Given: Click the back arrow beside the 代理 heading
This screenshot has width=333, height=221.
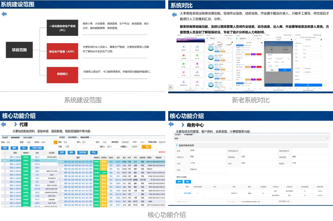Looking at the screenshot, I should point(4,125).
